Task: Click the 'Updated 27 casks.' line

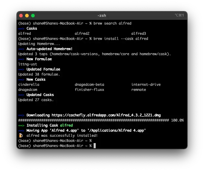Action: coord(36,100)
